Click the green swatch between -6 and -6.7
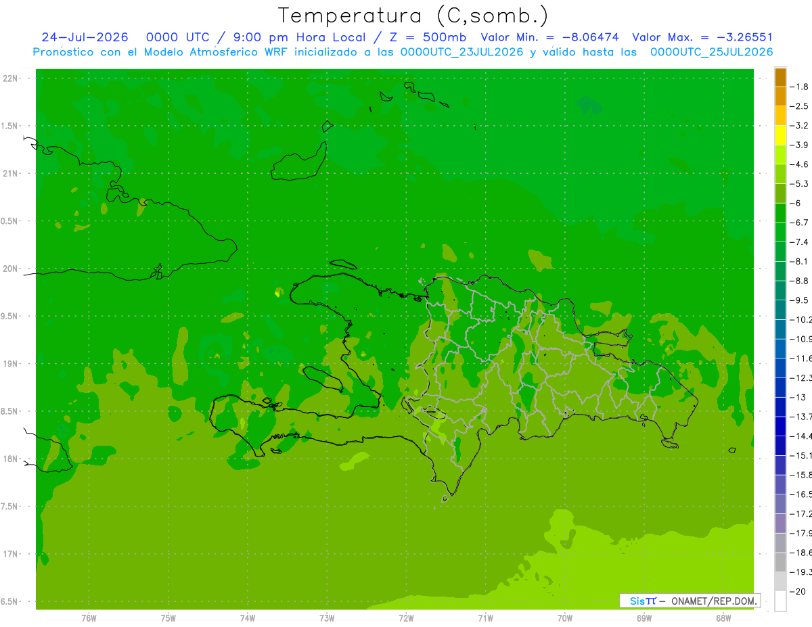Image resolution: width=812 pixels, height=627 pixels. (780, 213)
